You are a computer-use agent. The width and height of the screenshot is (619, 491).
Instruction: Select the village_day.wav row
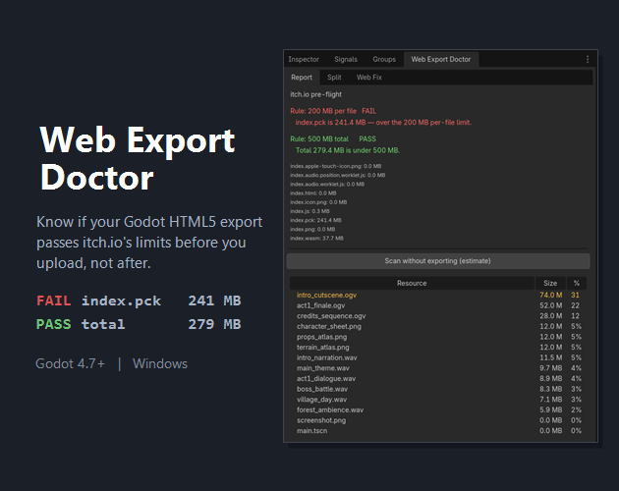click(x=438, y=400)
